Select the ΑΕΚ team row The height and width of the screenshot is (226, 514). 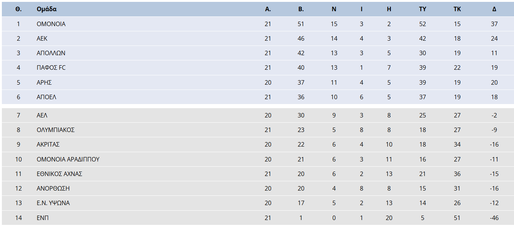point(42,38)
